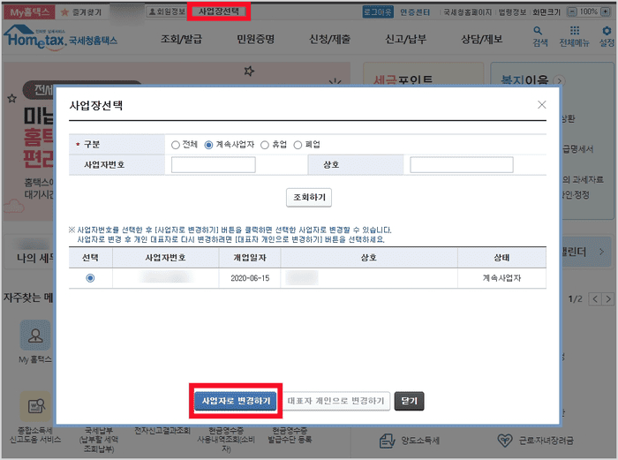Click the My 홈택스 person icon

click(x=35, y=335)
